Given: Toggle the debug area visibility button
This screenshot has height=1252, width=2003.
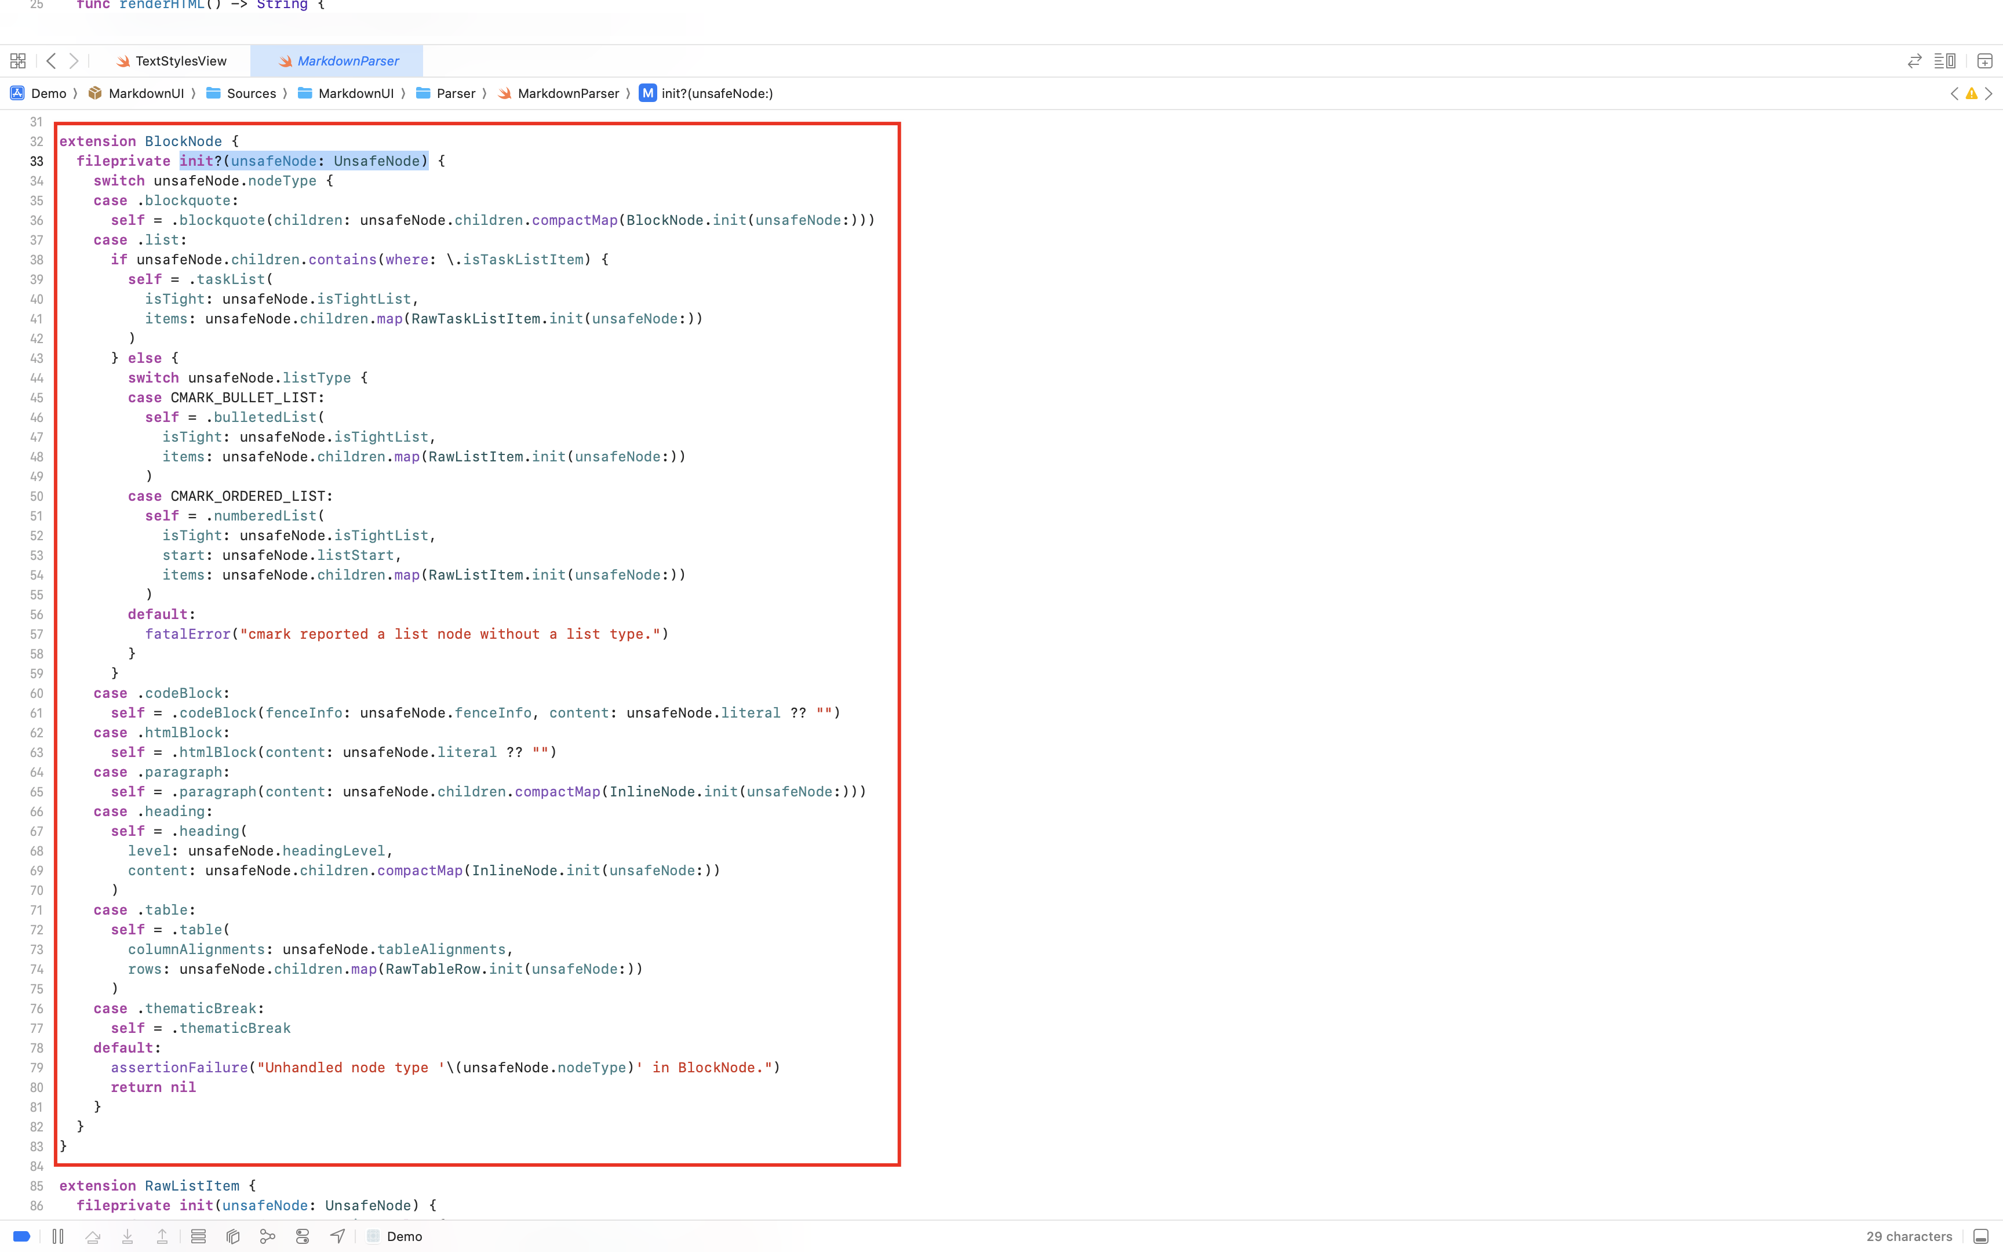Looking at the screenshot, I should pos(1980,1236).
